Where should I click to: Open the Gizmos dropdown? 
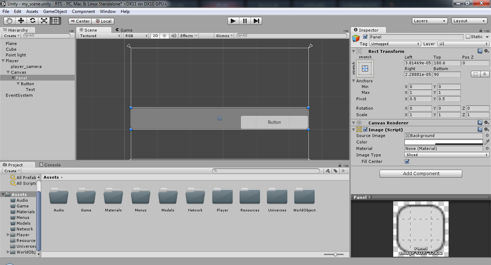coord(225,36)
